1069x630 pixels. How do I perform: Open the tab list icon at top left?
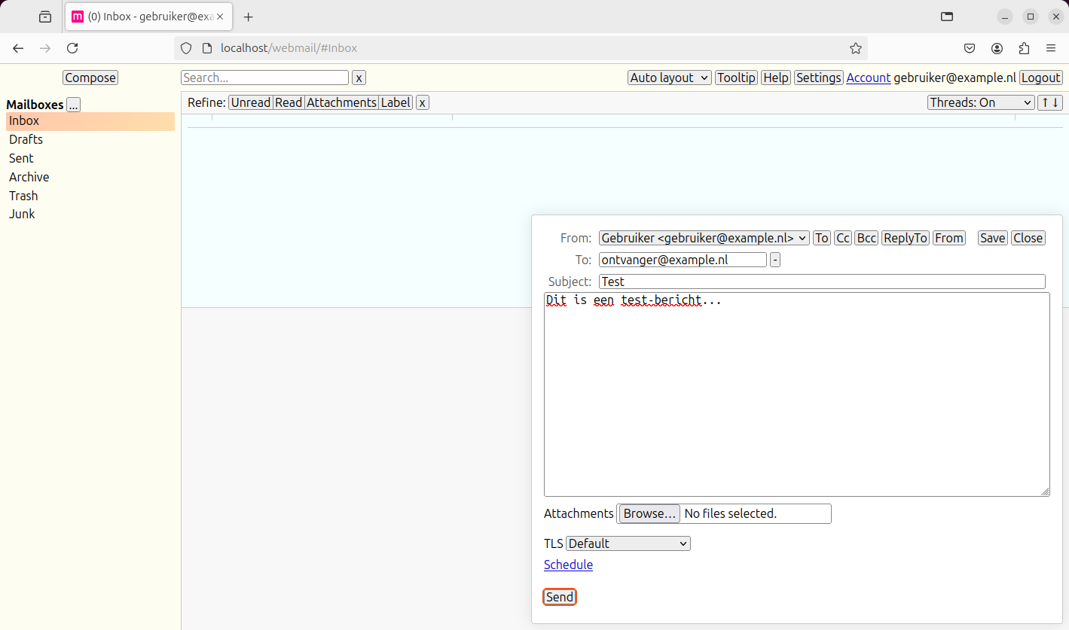[45, 17]
